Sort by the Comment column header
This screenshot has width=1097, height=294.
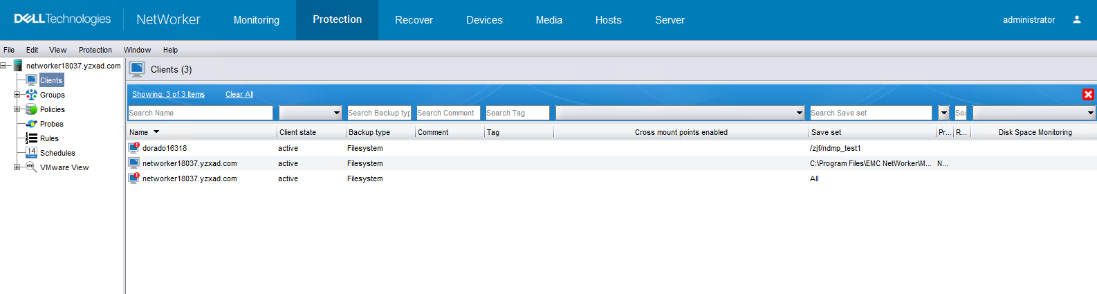pyautogui.click(x=450, y=132)
